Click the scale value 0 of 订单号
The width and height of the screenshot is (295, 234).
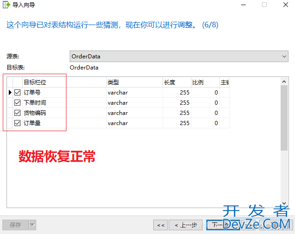point(205,93)
